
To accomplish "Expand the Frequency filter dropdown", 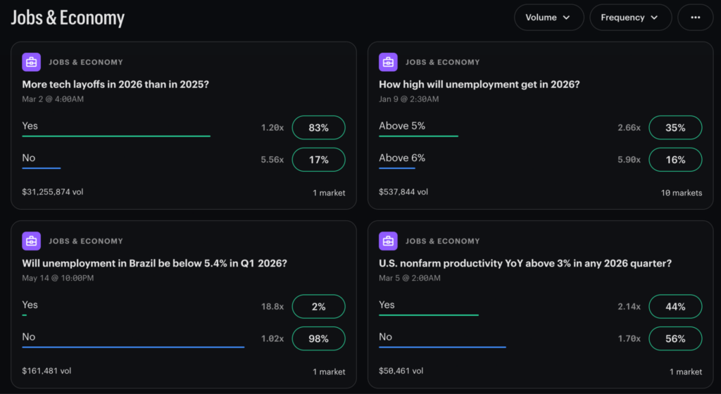I will (x=629, y=18).
